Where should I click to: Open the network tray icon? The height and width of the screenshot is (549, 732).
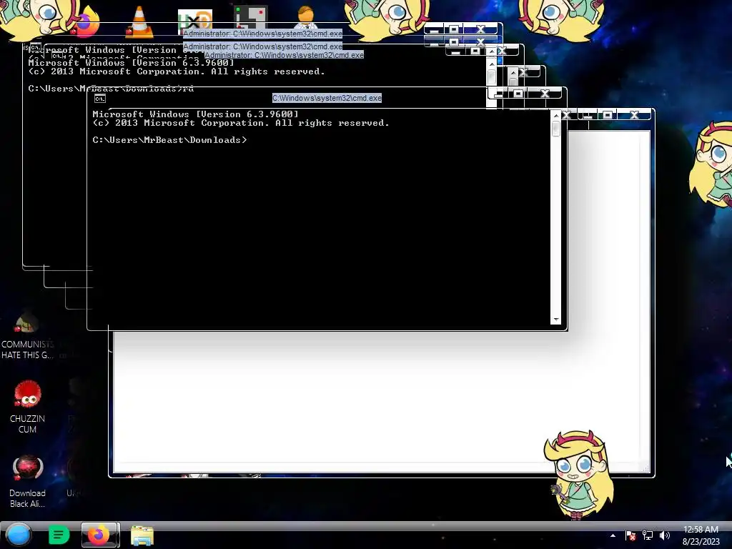click(648, 535)
